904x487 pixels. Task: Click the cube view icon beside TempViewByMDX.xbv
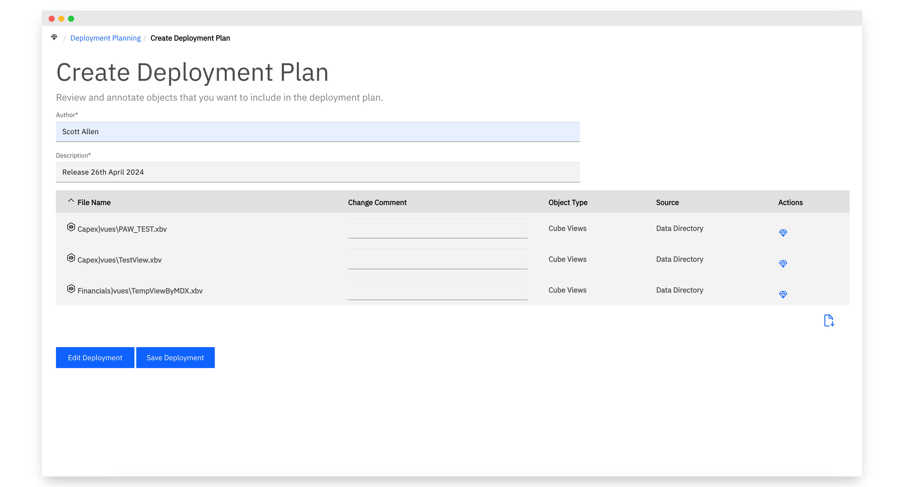pos(71,289)
